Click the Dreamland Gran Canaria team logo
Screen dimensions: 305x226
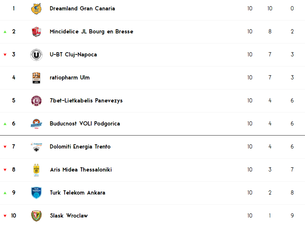pos(36,9)
